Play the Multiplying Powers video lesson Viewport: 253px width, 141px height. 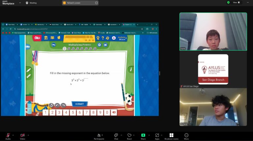[99, 45]
